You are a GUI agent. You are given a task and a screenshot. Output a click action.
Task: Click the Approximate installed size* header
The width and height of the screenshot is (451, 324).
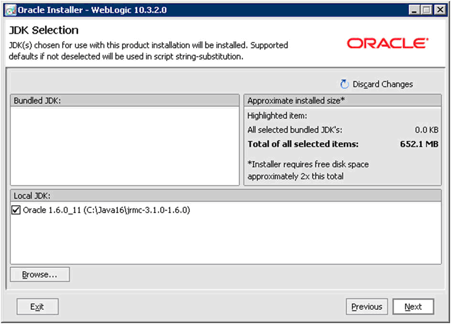coord(343,100)
